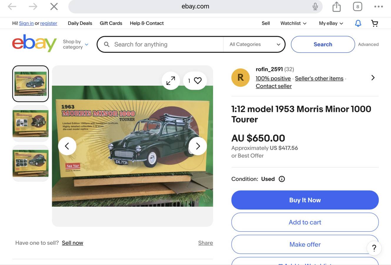The width and height of the screenshot is (391, 265).
Task: Expand the Watchlist menu
Action: pos(293,23)
